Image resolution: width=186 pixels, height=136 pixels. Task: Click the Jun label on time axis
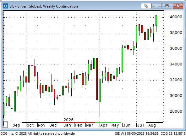coord(126,125)
